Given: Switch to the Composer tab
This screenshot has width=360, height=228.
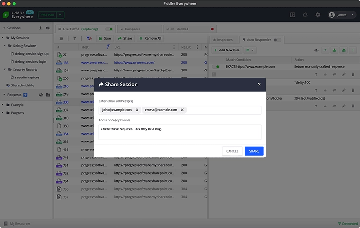Looking at the screenshot, I should (x=140, y=29).
